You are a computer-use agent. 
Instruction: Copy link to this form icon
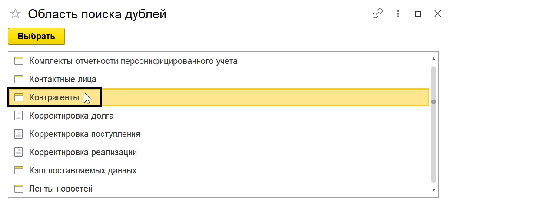(377, 14)
